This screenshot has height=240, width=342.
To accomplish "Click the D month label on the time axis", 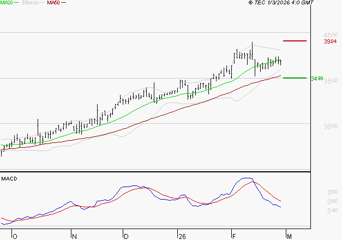I will pos(126,237).
